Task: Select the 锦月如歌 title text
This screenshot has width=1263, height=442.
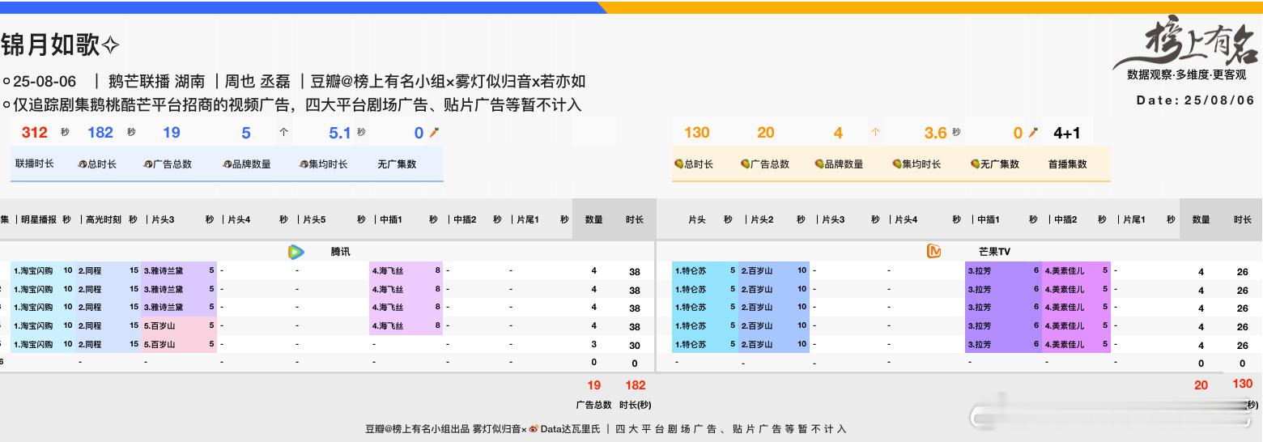Action: click(x=49, y=46)
